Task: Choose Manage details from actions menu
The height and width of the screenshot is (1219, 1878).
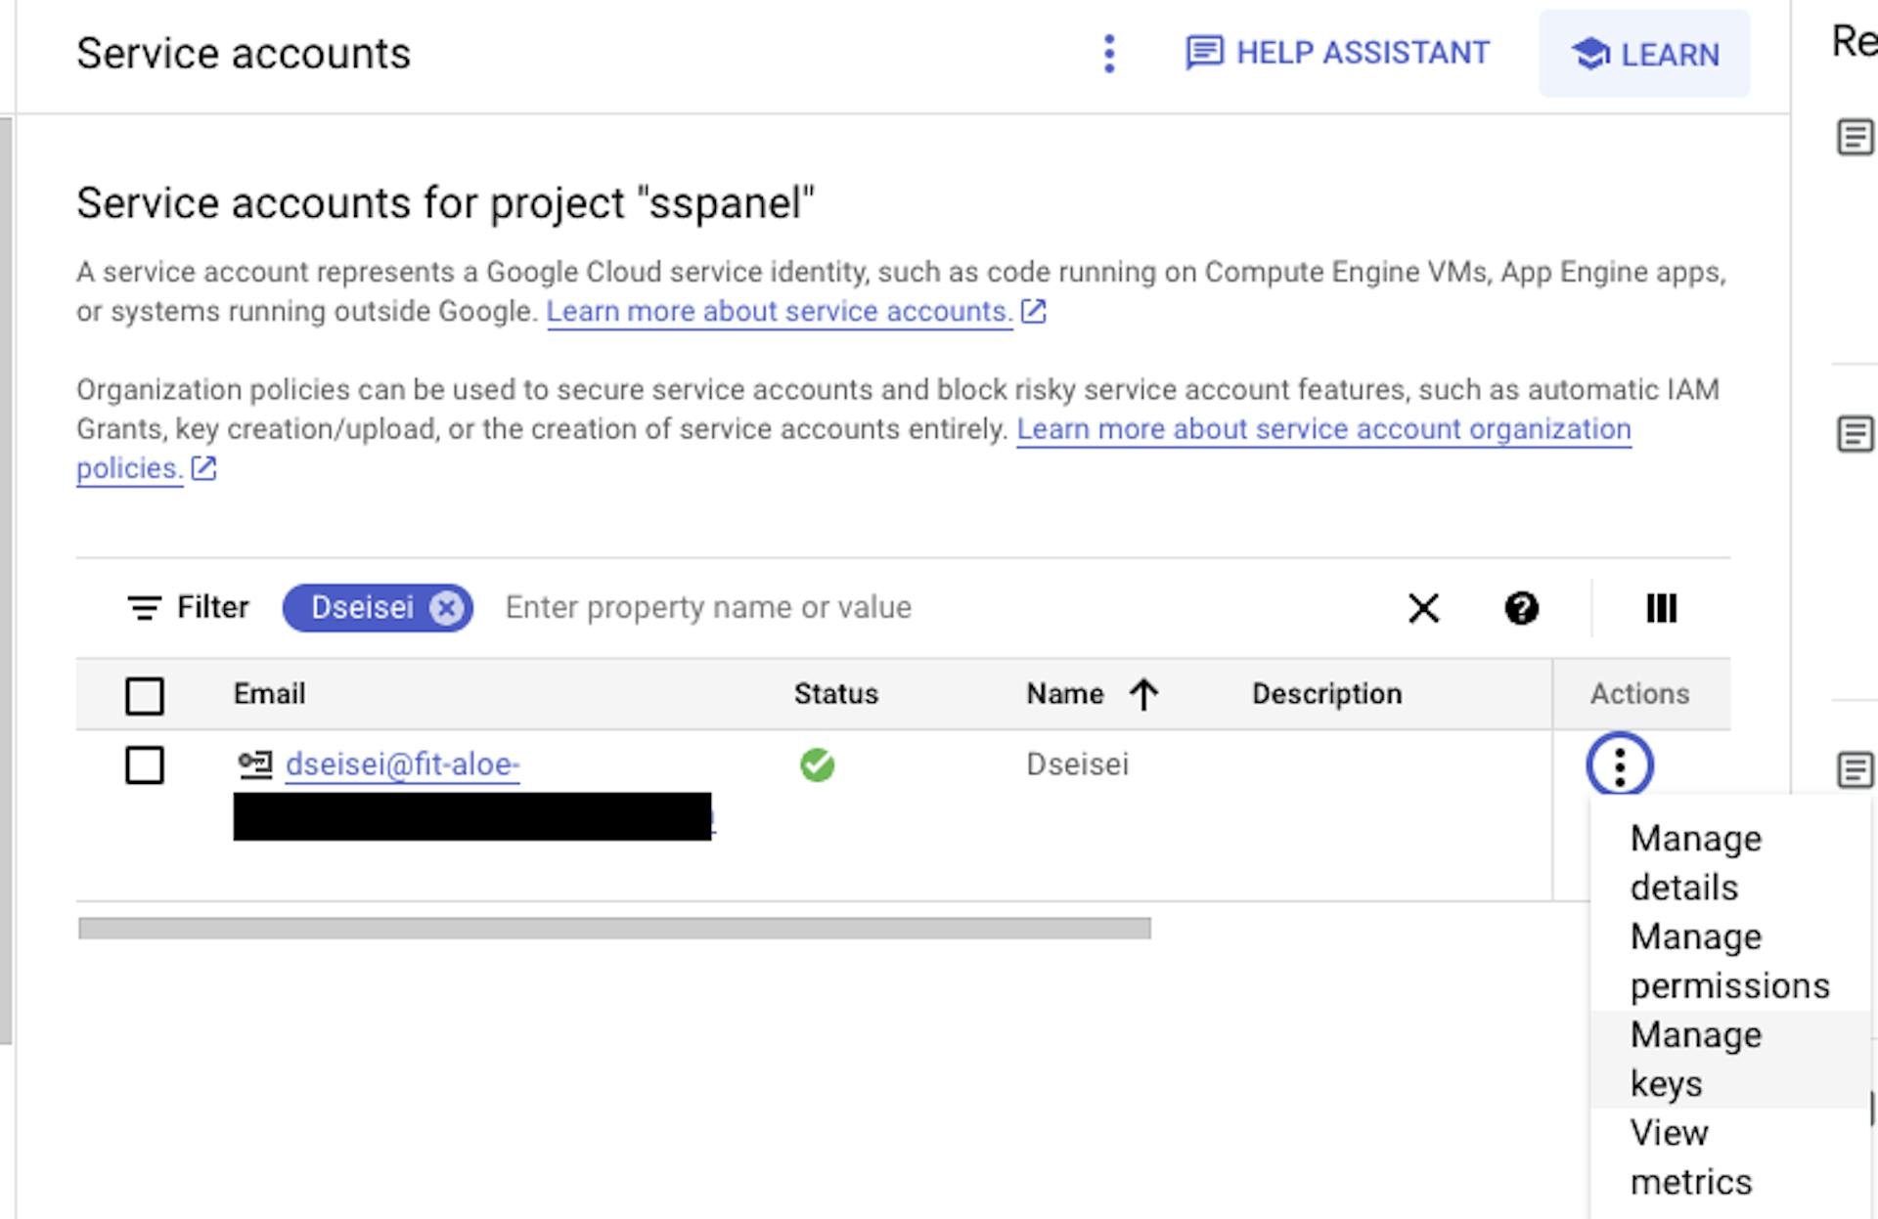Action: [x=1696, y=862]
